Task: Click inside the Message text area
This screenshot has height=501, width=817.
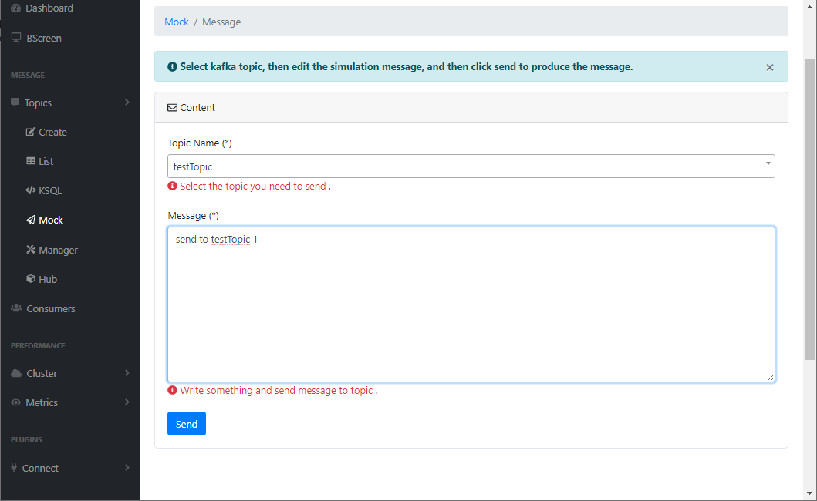Action: point(471,304)
